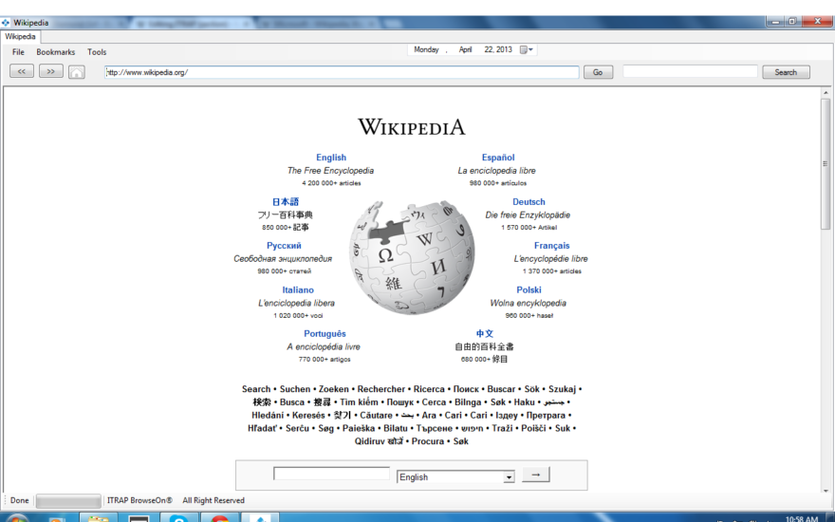Click the taskbar clock showing 10:58 AM
The width and height of the screenshot is (835, 522).
802,518
